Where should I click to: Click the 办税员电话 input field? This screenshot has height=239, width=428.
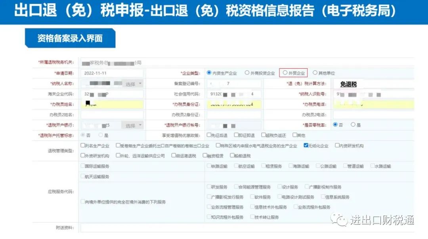(373, 104)
